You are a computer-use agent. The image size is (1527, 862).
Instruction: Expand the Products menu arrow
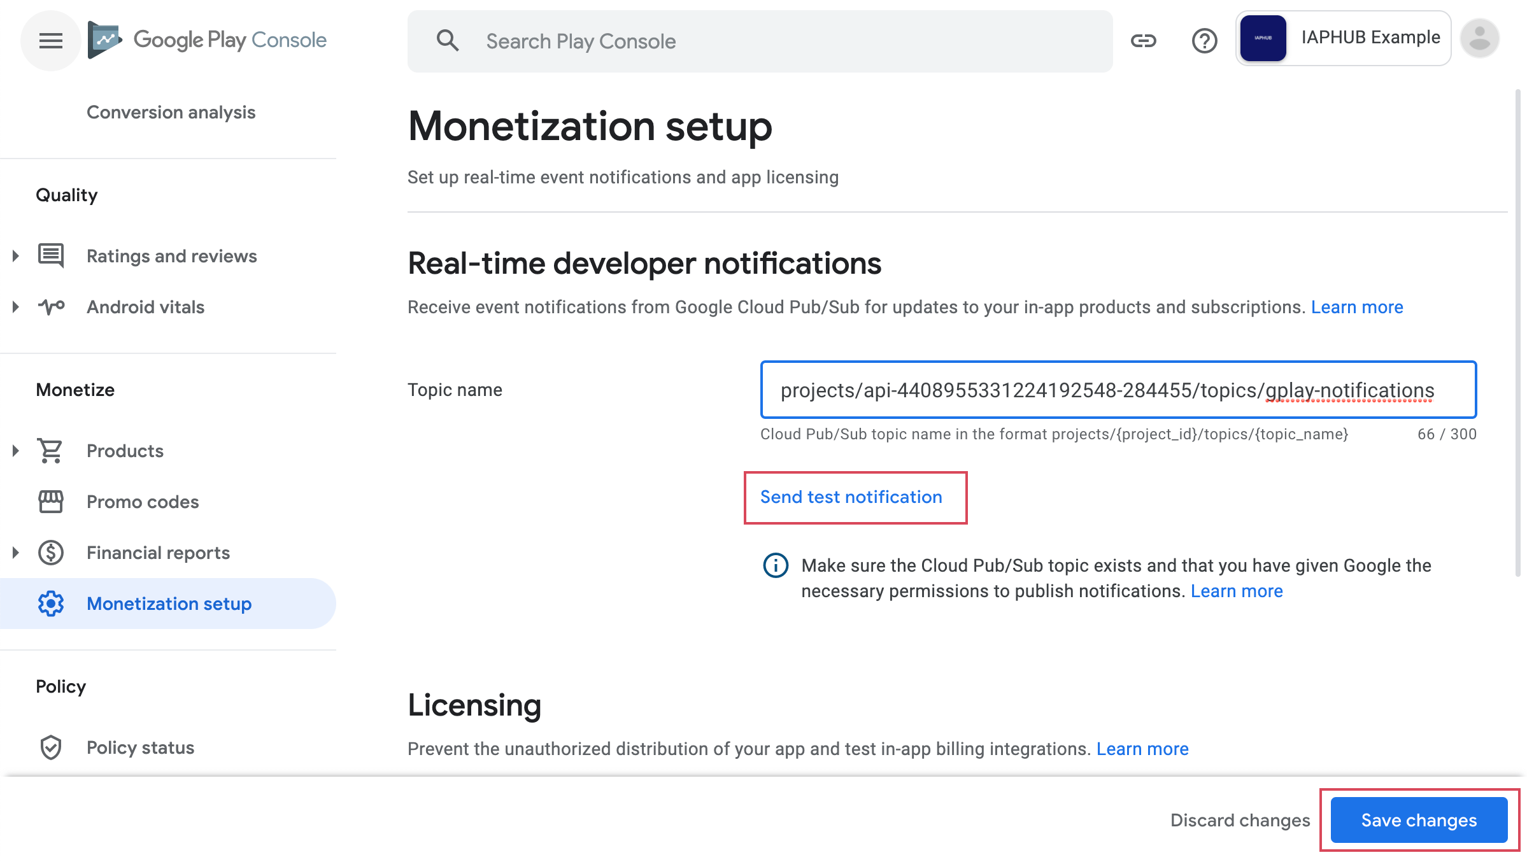16,451
